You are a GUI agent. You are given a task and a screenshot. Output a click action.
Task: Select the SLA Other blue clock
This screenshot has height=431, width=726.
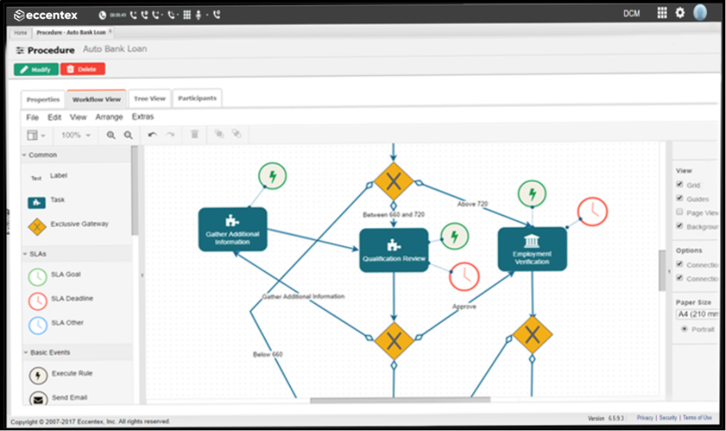click(x=38, y=325)
